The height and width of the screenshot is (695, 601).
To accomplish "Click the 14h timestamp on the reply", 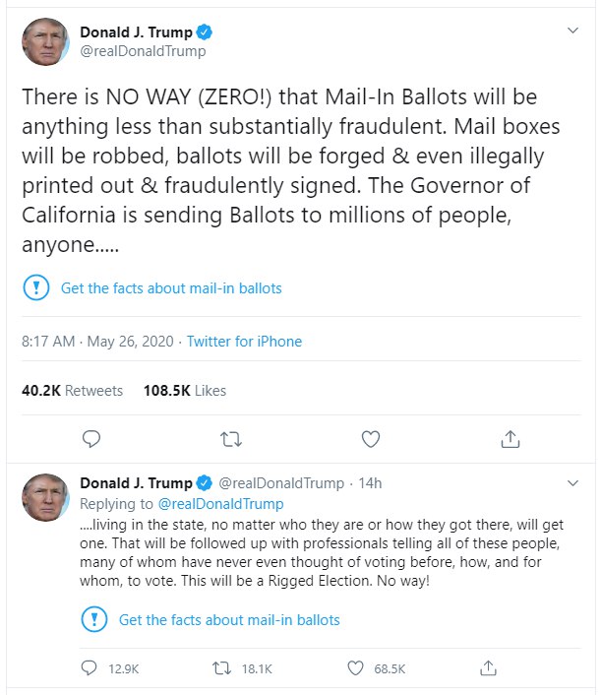I will [371, 483].
